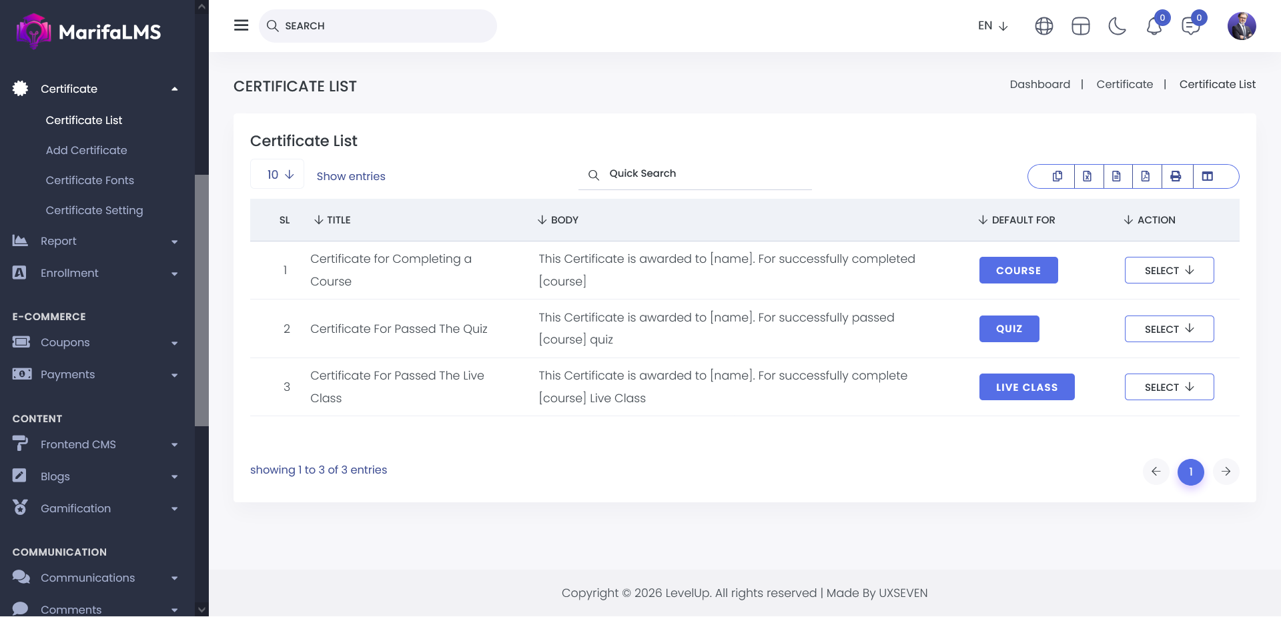Open the chat messages icon

pyautogui.click(x=1190, y=26)
